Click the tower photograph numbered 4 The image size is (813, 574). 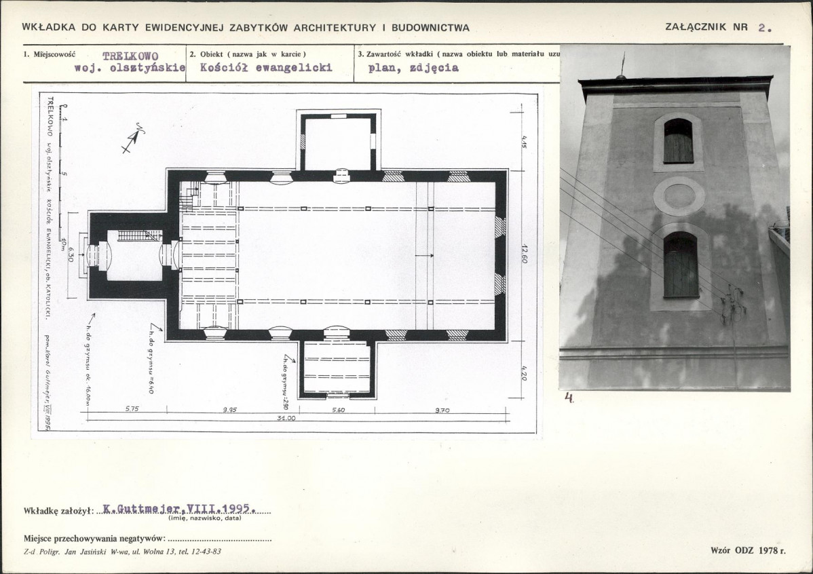point(675,218)
